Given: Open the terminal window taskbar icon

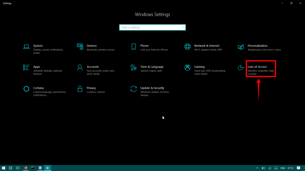Looking at the screenshot, I should pos(33,168).
